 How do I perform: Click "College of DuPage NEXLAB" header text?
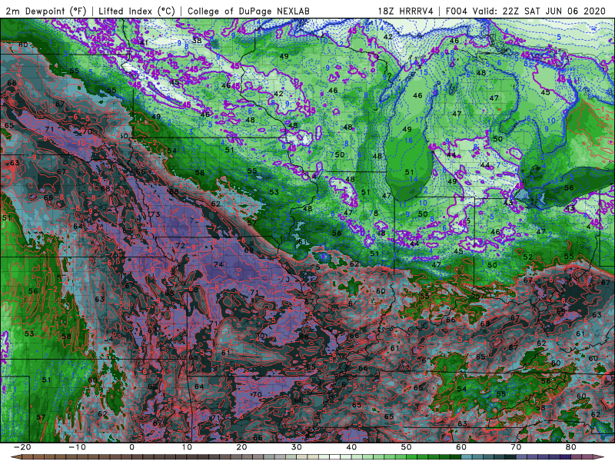click(x=248, y=11)
